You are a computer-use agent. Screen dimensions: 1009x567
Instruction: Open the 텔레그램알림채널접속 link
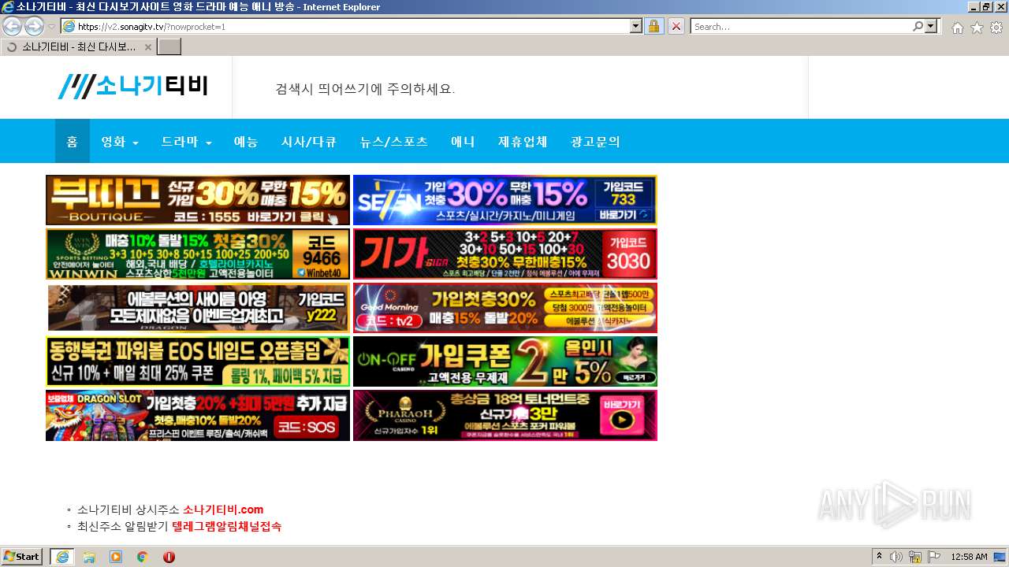pyautogui.click(x=226, y=526)
